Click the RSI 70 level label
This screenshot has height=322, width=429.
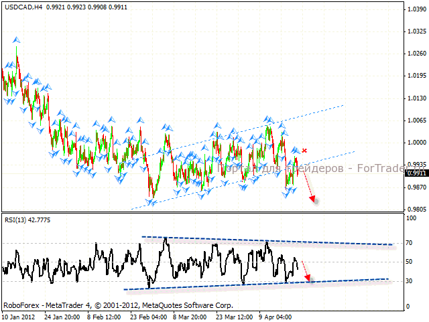[409, 242]
